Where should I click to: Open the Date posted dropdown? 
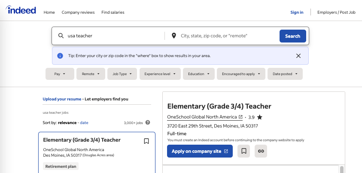click(x=285, y=74)
